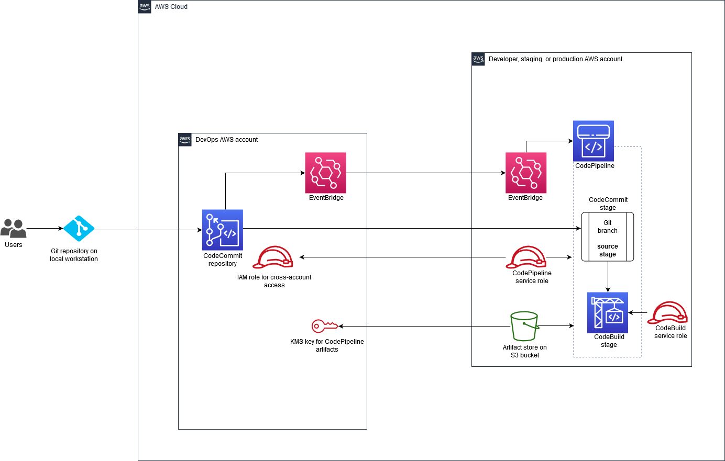Select the Git branch source stage box
The image size is (725, 461).
[608, 237]
